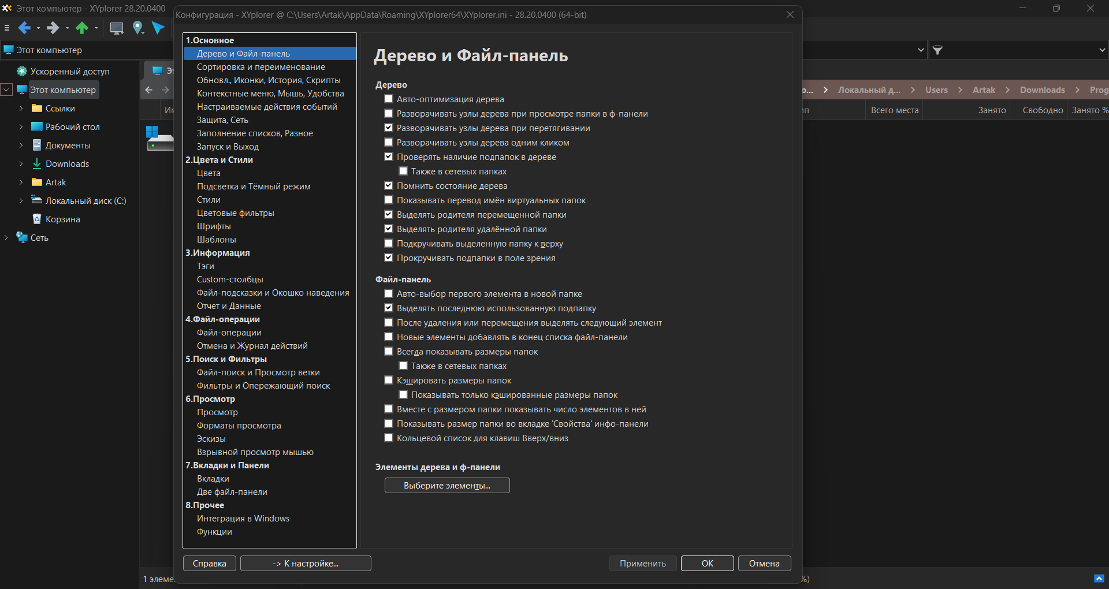
Task: Collapse the 'Этот компьютер' tree node
Action: [6, 90]
